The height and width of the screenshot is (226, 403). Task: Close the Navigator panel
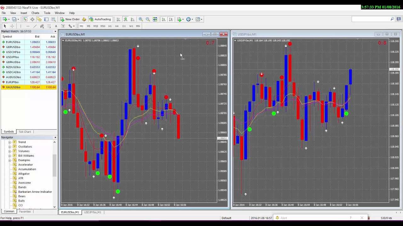click(x=55, y=137)
